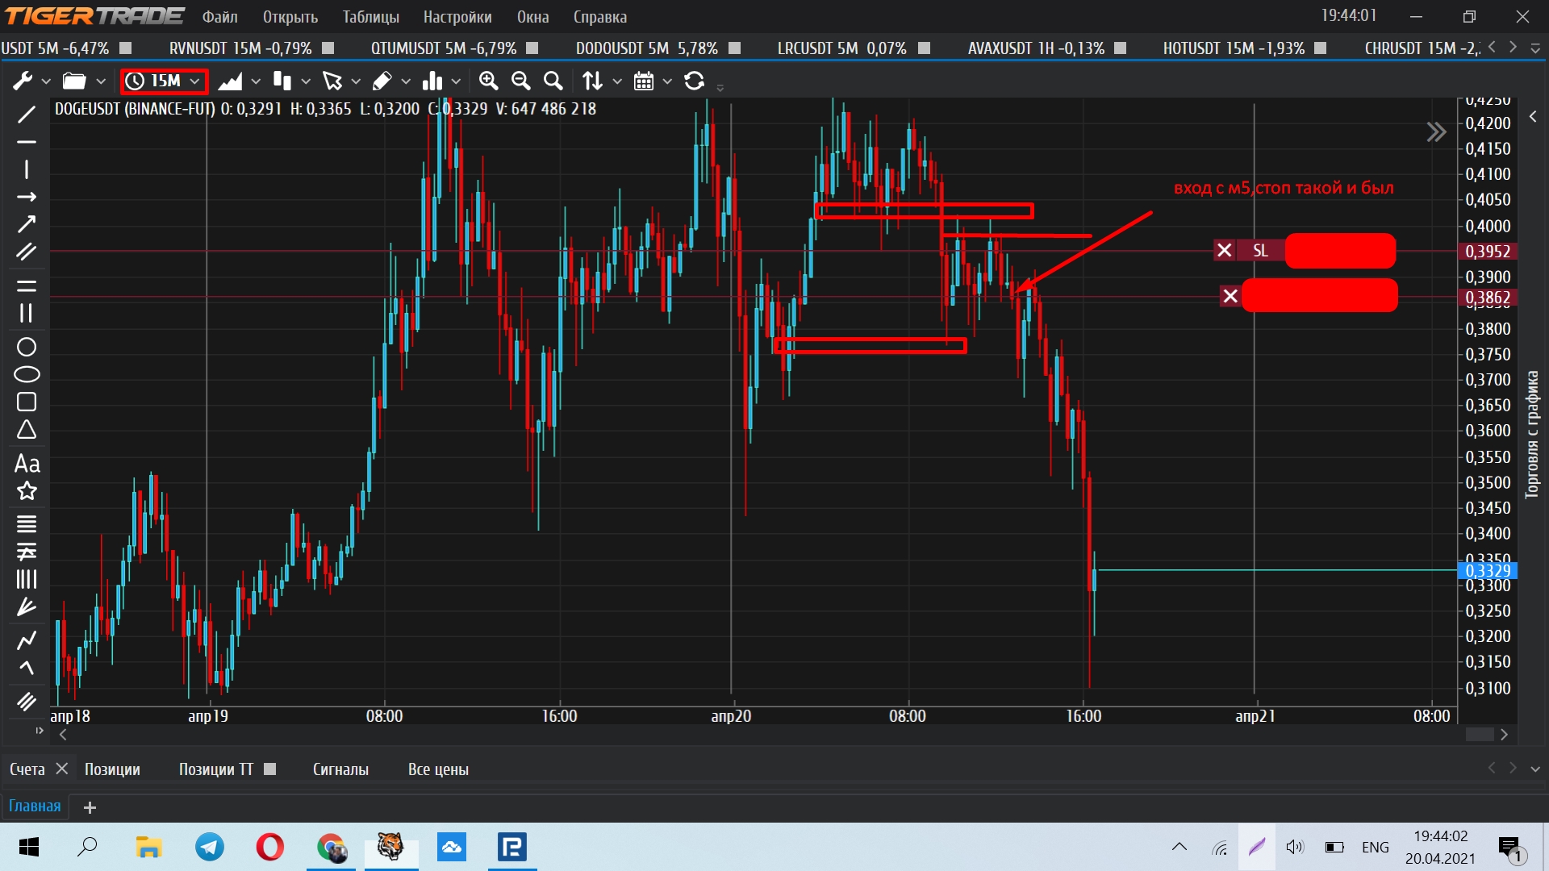
Task: Select the star favorites tool
Action: (27, 491)
